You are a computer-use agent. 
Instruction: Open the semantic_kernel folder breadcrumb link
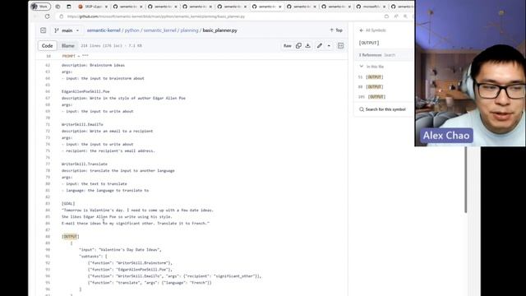click(x=159, y=30)
